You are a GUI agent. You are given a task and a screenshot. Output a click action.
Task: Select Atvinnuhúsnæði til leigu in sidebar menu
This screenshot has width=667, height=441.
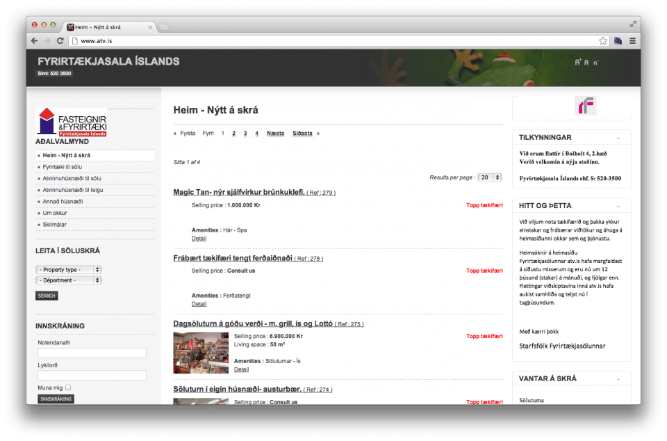click(x=72, y=190)
